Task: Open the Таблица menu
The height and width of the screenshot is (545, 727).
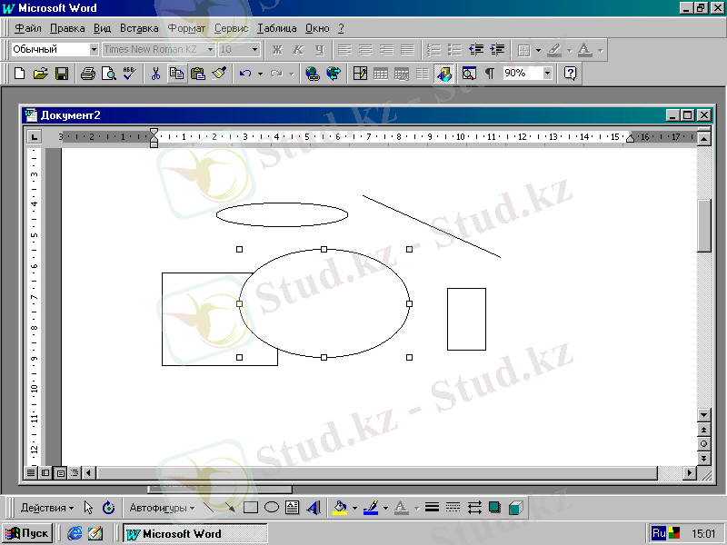Action: 277,28
